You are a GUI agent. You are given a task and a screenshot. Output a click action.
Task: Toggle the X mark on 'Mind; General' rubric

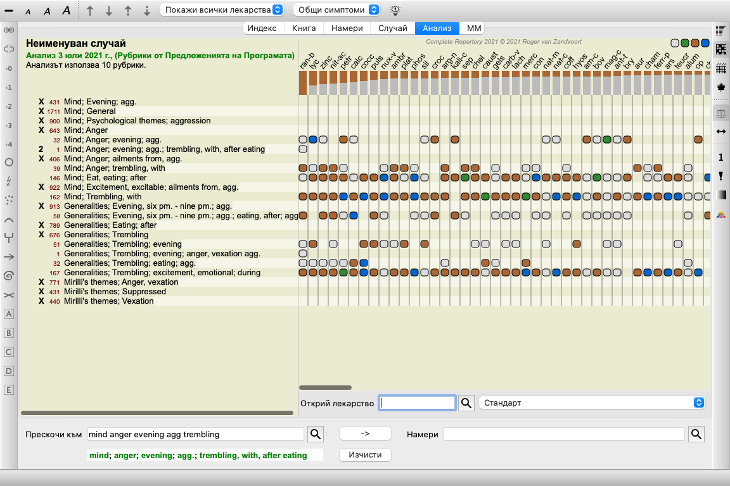[x=41, y=111]
